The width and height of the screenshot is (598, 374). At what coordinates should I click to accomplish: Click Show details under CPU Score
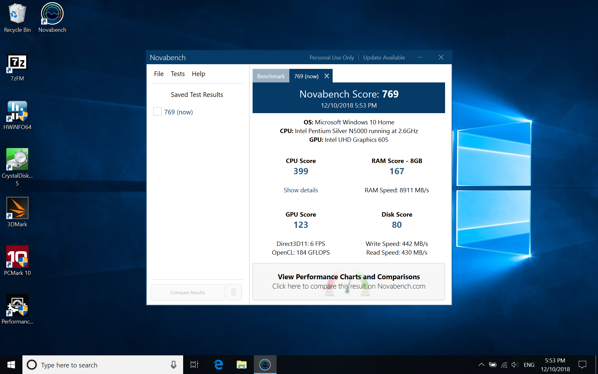(x=301, y=190)
